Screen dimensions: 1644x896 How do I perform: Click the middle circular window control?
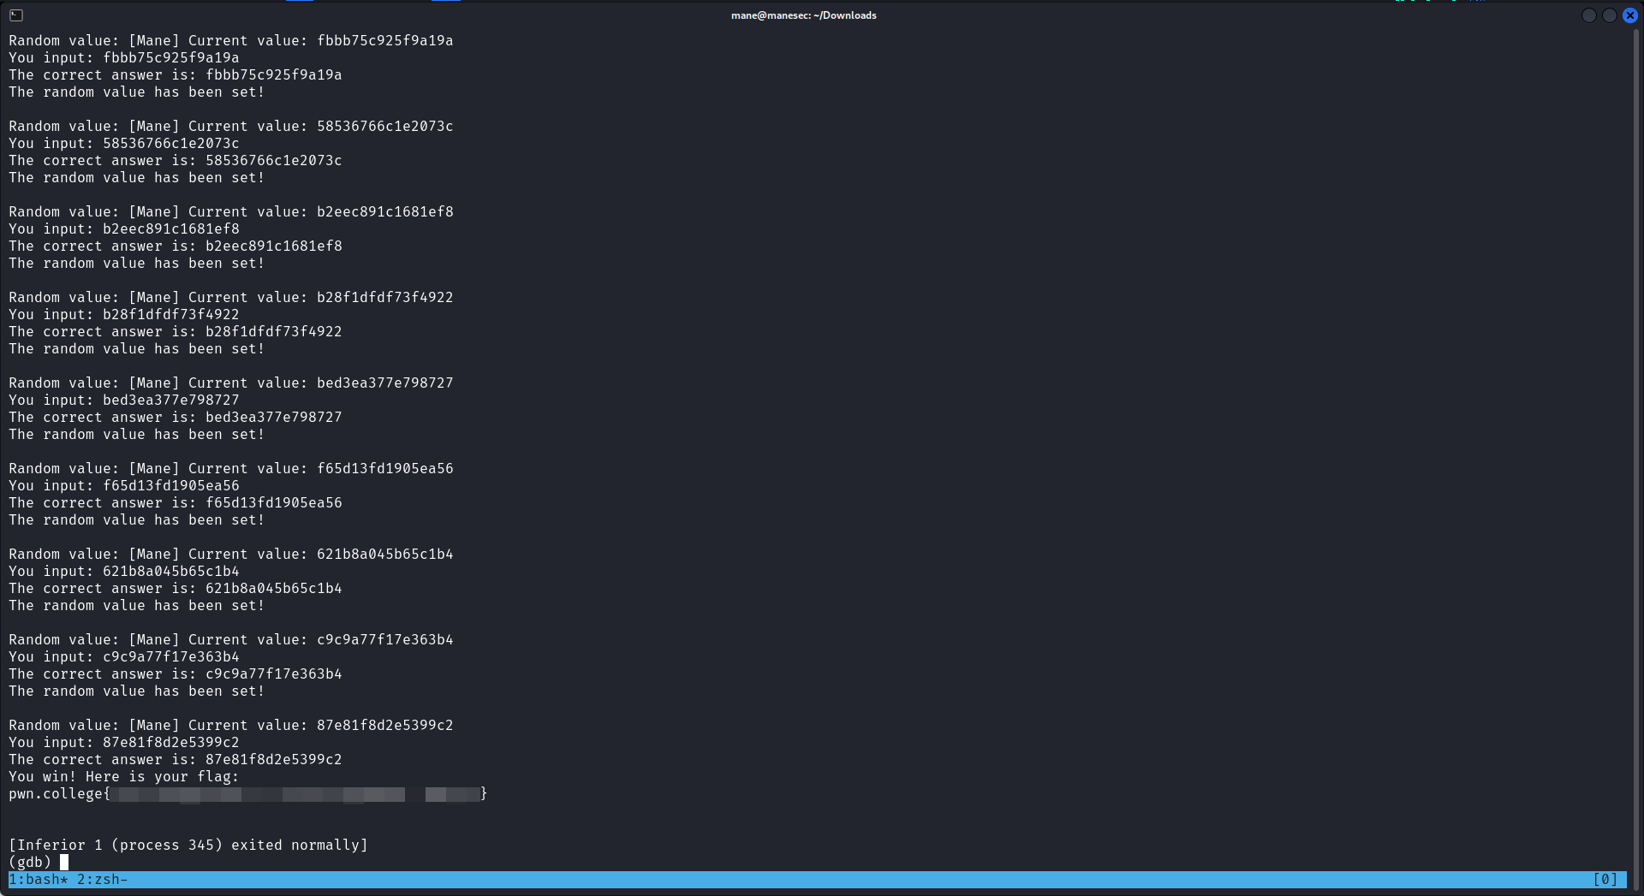[x=1610, y=15]
